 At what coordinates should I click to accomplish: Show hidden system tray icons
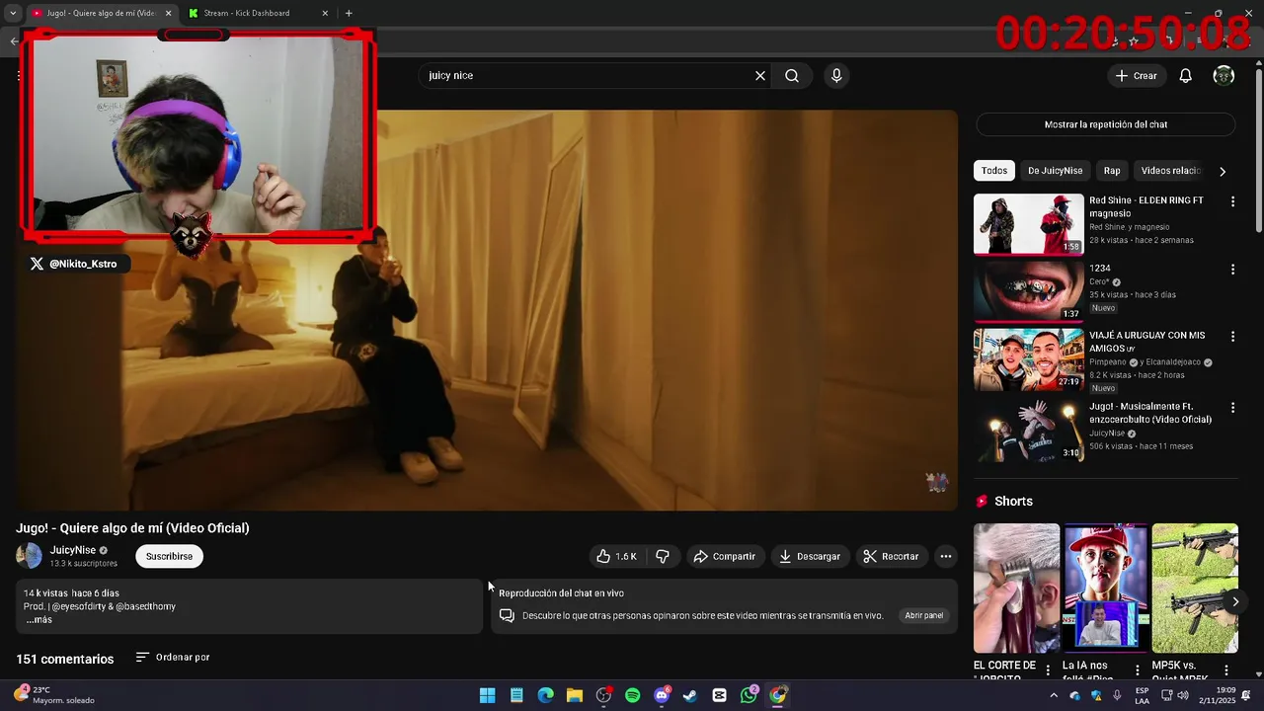point(1054,695)
